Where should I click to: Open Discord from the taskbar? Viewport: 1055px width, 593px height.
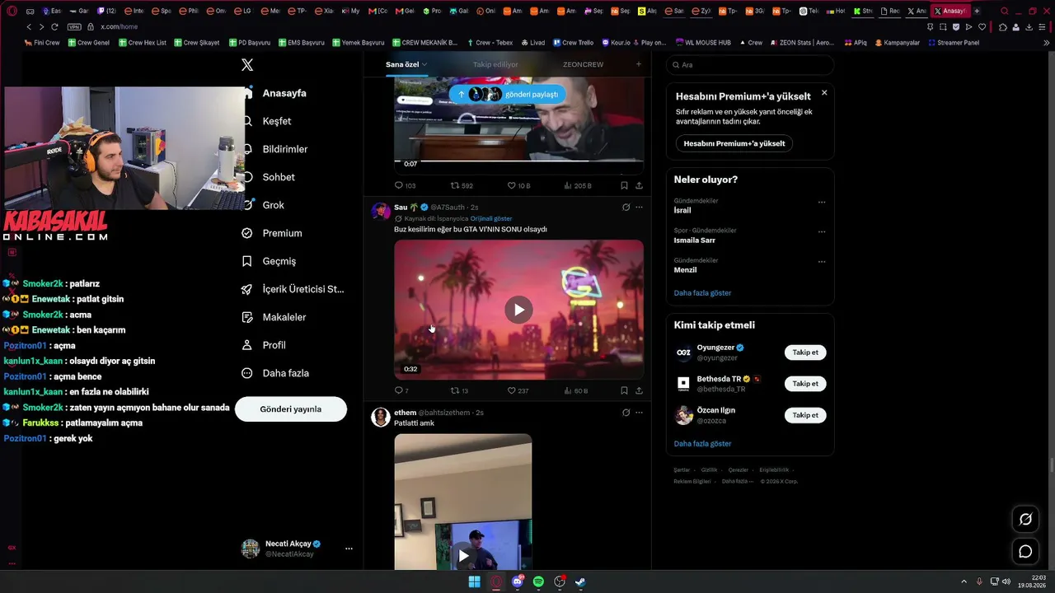click(x=518, y=581)
